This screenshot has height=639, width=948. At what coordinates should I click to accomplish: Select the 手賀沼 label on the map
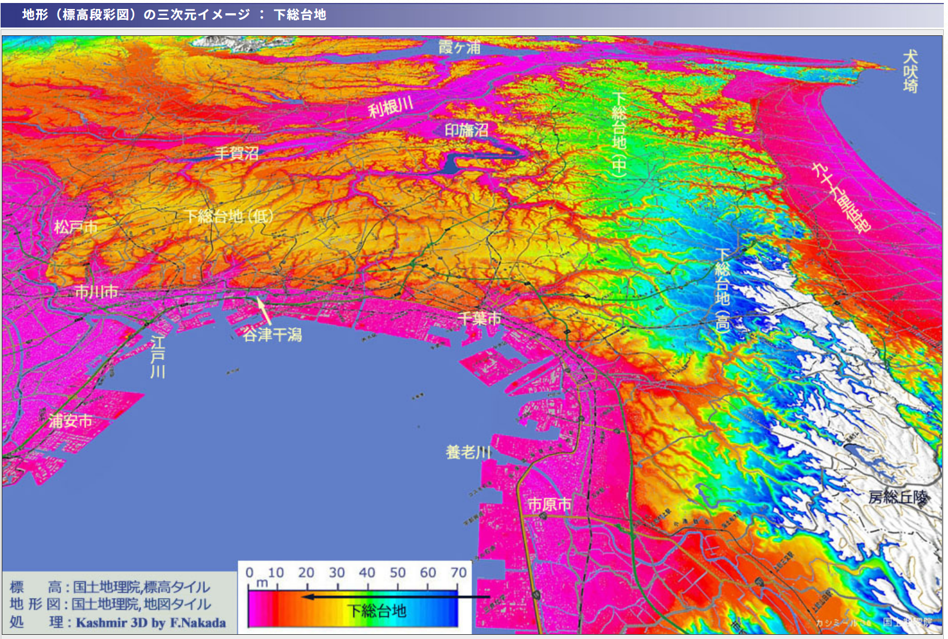tap(237, 153)
